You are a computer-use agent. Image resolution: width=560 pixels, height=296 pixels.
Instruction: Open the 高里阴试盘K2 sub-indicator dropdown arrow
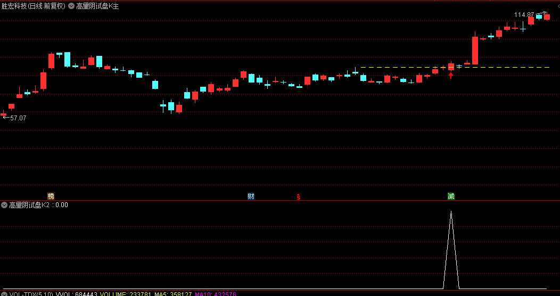click(x=4, y=205)
